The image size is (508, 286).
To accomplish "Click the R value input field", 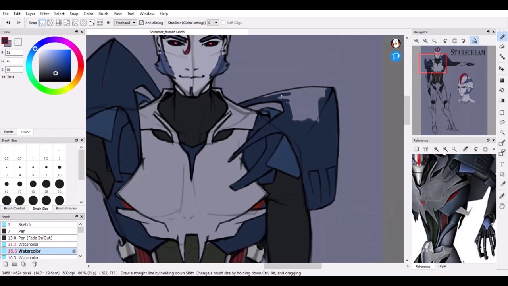I will [14, 52].
